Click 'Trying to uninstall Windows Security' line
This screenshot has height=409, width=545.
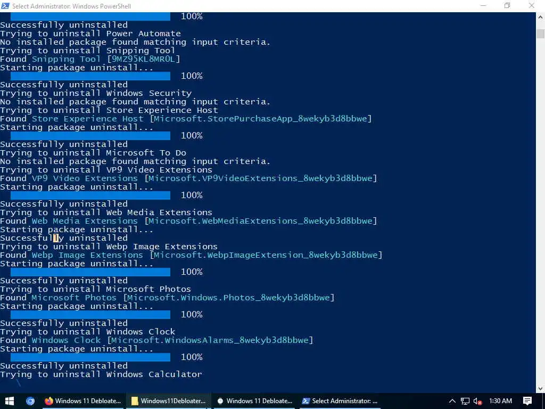pos(96,93)
